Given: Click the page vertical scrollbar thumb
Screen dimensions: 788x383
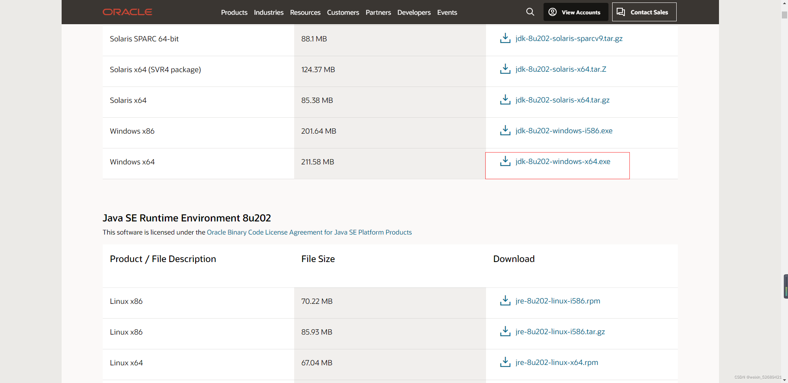Looking at the screenshot, I should 784,15.
